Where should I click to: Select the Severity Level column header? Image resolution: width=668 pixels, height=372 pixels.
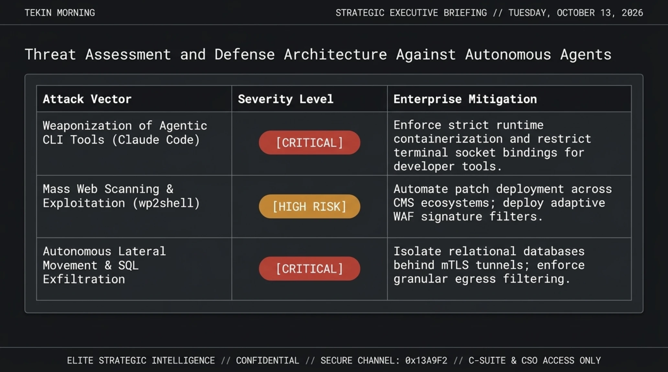tap(285, 99)
